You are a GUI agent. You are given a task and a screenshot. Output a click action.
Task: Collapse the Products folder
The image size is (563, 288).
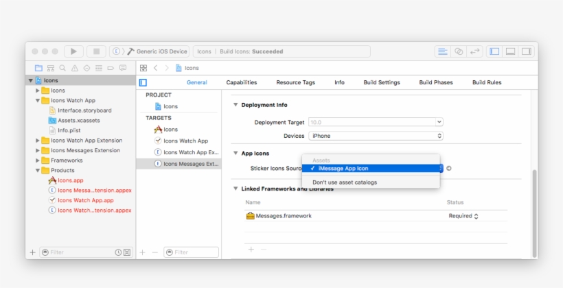pyautogui.click(x=37, y=170)
